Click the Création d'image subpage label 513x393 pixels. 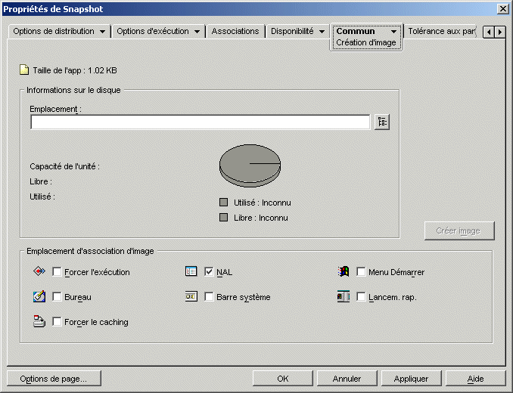[x=366, y=43]
